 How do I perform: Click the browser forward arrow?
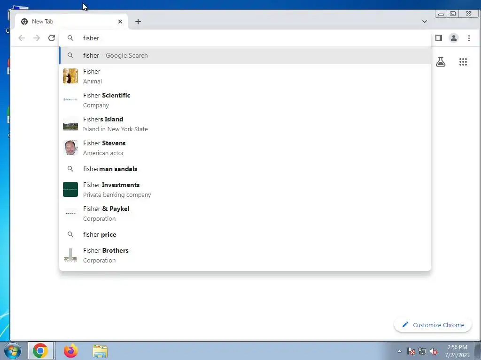37,38
